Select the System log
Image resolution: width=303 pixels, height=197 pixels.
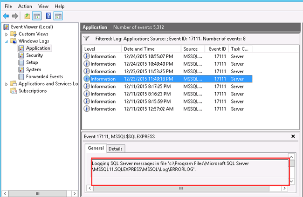click(34, 69)
